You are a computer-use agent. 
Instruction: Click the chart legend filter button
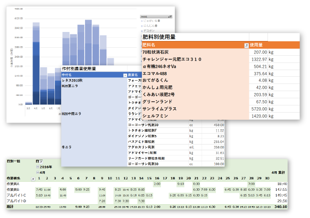(171, 17)
